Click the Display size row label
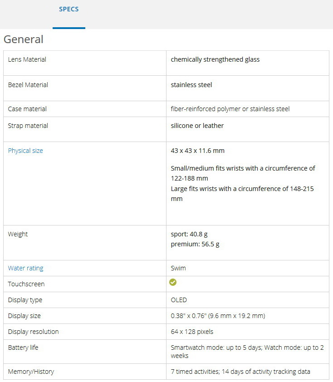Screen dimensions: 333x382 [x=24, y=316]
